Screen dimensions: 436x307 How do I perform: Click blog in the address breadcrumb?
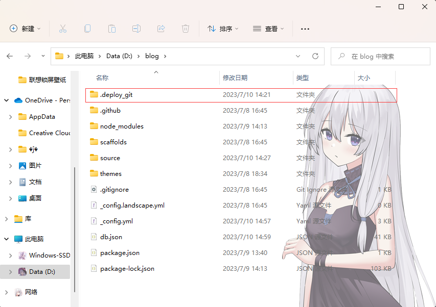pos(152,56)
